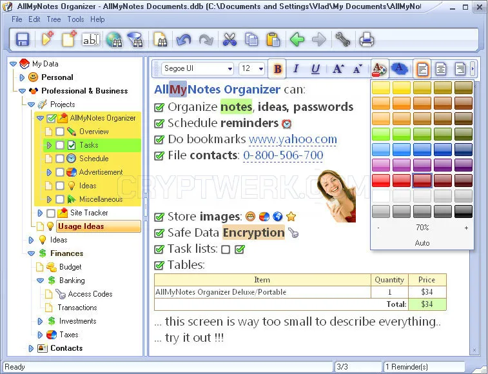Align text left icon
The image size is (488, 374).
point(422,68)
